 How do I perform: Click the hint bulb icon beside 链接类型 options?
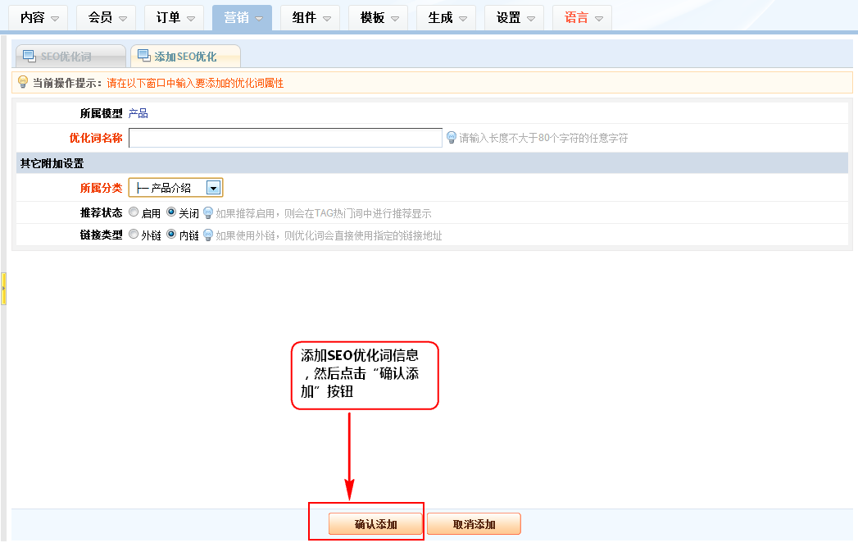point(208,235)
